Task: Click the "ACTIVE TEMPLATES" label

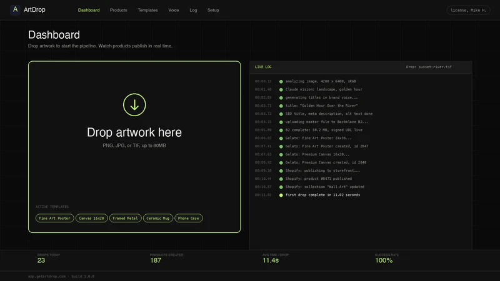Action: 52,207
